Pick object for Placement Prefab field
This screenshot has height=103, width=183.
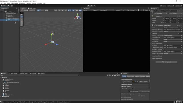tap(182, 51)
